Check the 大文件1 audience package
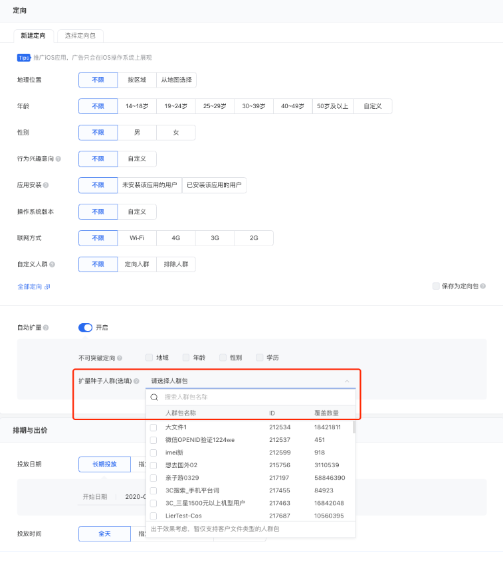 click(153, 427)
